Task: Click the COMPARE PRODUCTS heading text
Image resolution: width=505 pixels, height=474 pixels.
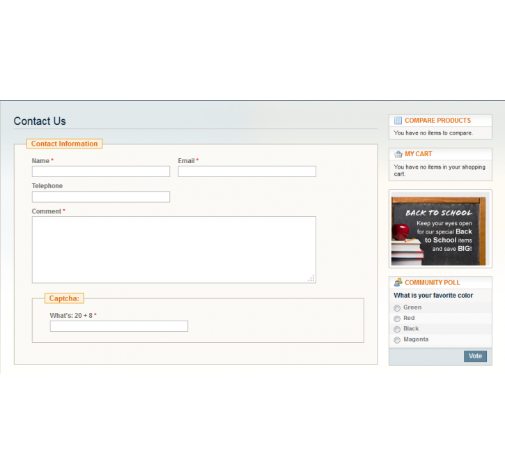Action: pos(437,121)
